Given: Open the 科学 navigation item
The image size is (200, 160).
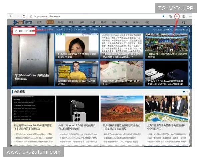Looking at the screenshot, I should (114, 22).
